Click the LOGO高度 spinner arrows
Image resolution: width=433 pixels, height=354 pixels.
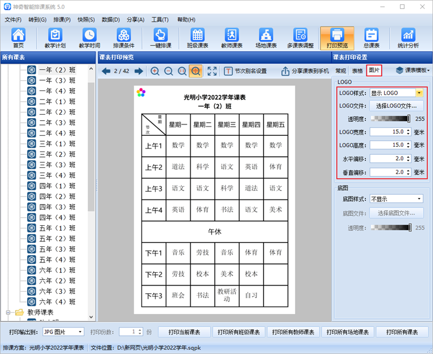pos(408,145)
